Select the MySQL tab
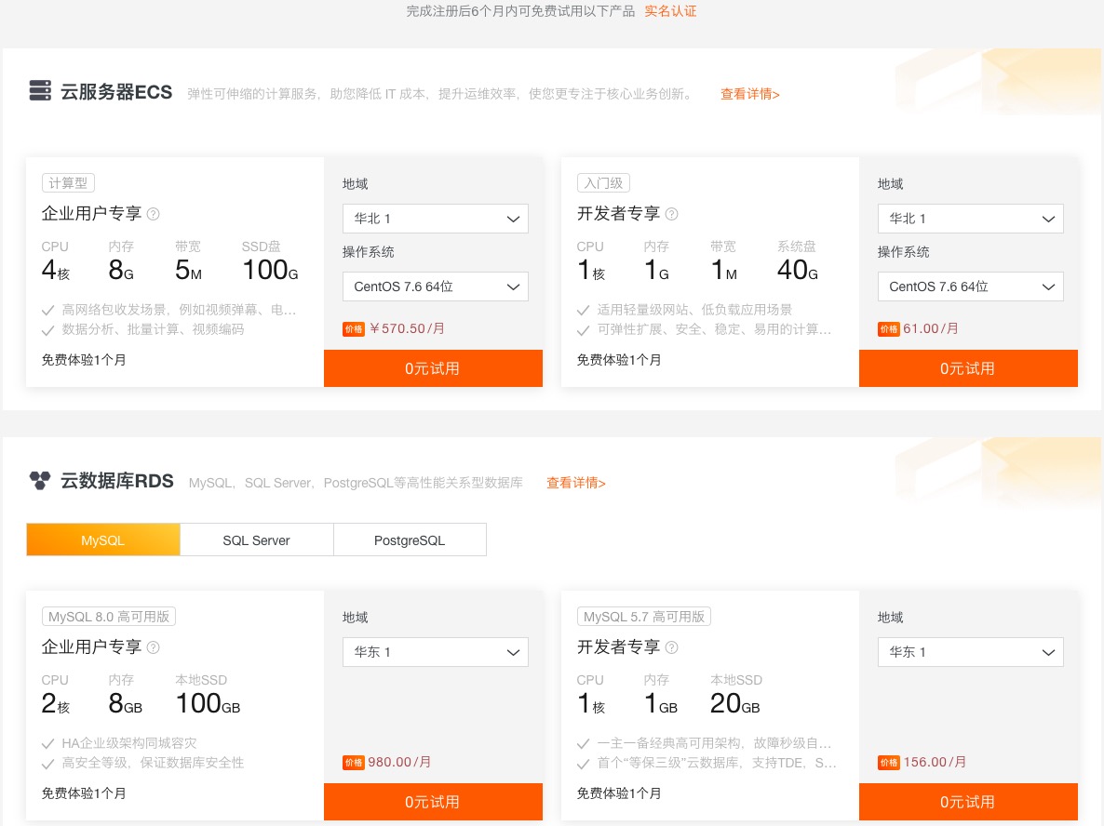The height and width of the screenshot is (826, 1104). click(102, 540)
